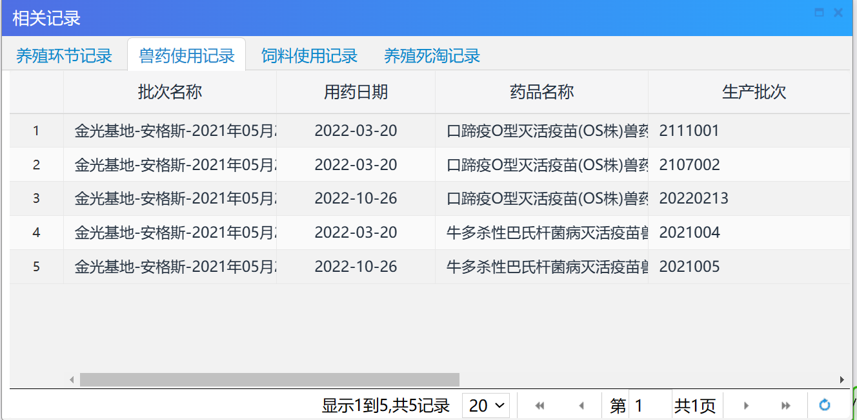This screenshot has height=420, width=857.
Task: Click date 2022-03-20 in row 4
Action: [356, 233]
